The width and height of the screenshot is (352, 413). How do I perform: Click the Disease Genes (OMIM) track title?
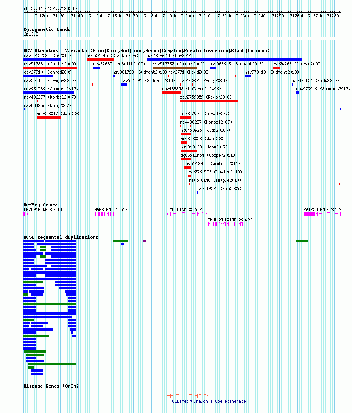[51, 386]
